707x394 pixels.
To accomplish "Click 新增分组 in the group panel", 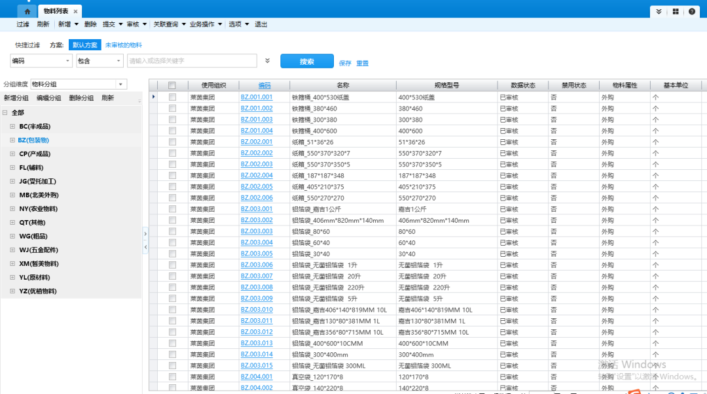I will tap(16, 98).
